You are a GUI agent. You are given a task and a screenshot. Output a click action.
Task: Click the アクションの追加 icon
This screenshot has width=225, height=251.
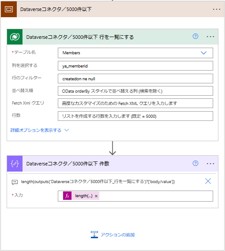point(94,235)
